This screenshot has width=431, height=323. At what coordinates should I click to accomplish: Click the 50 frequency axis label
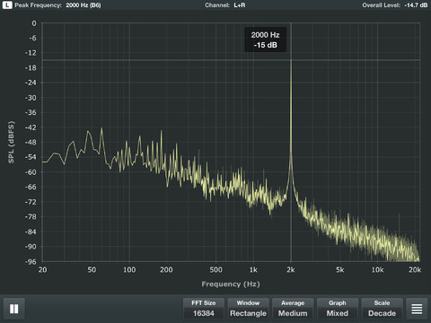click(92, 270)
